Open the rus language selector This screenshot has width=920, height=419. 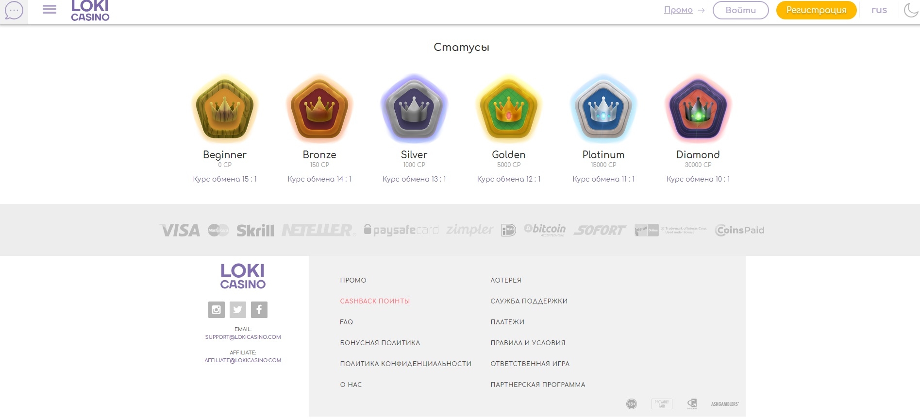(879, 10)
